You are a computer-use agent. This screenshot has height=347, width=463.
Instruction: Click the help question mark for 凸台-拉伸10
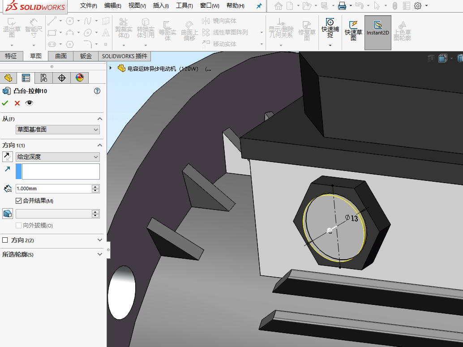coord(97,91)
